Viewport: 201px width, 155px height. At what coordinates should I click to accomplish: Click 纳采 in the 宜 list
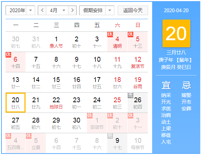tap(166, 95)
